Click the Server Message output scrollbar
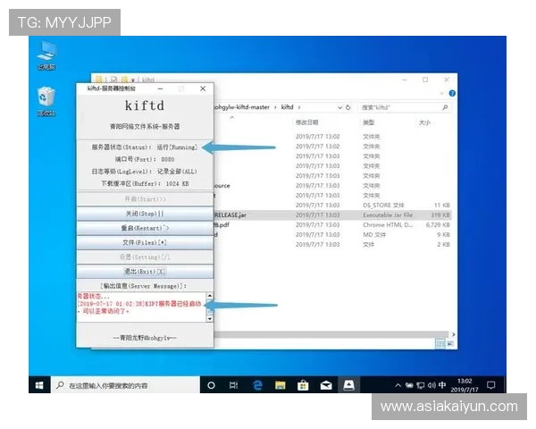Screen dimensions: 536x429 click(210, 307)
